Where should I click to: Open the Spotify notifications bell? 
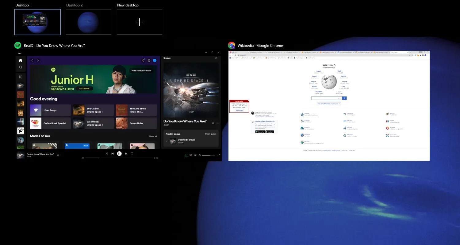(143, 60)
